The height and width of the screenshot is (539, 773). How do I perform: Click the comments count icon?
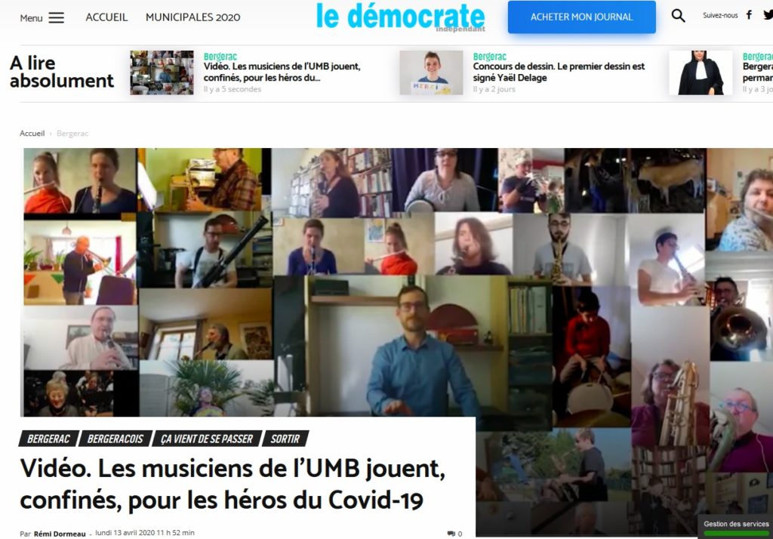tap(451, 534)
